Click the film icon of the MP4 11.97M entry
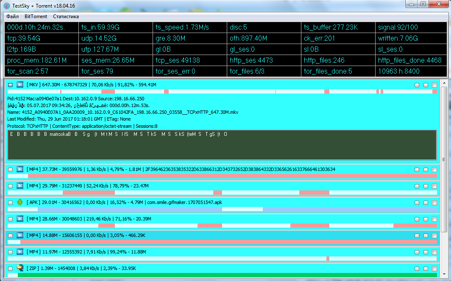 click(20, 252)
